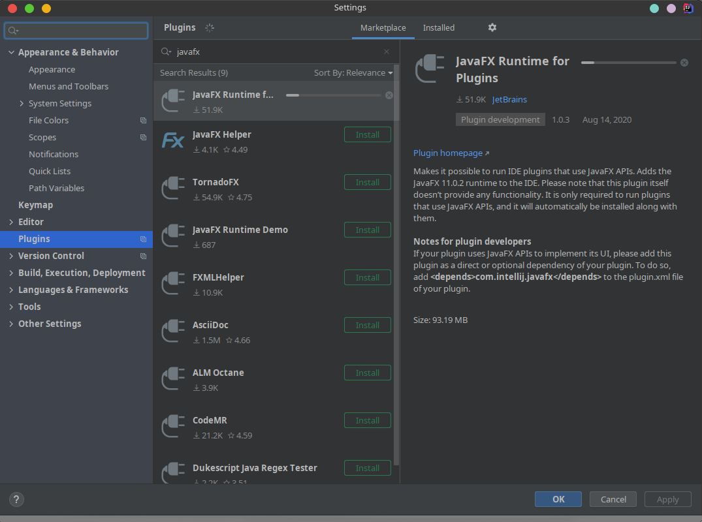This screenshot has width=702, height=522.
Task: Open the plugins gear settings menu
Action: click(x=492, y=28)
